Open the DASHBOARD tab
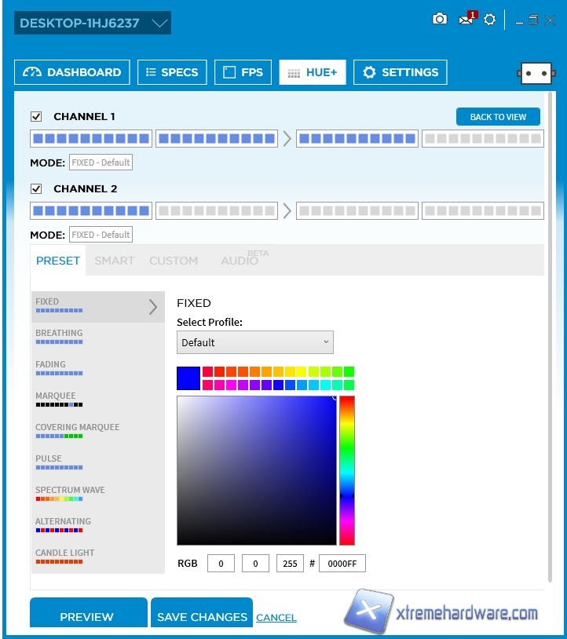Viewport: 567px width, 639px height. point(72,72)
